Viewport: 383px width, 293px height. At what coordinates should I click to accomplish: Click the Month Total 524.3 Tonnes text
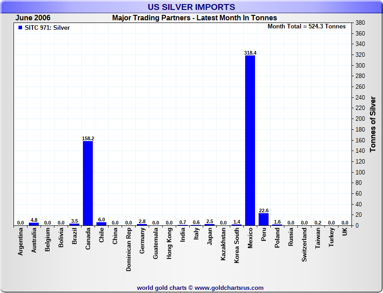[306, 27]
